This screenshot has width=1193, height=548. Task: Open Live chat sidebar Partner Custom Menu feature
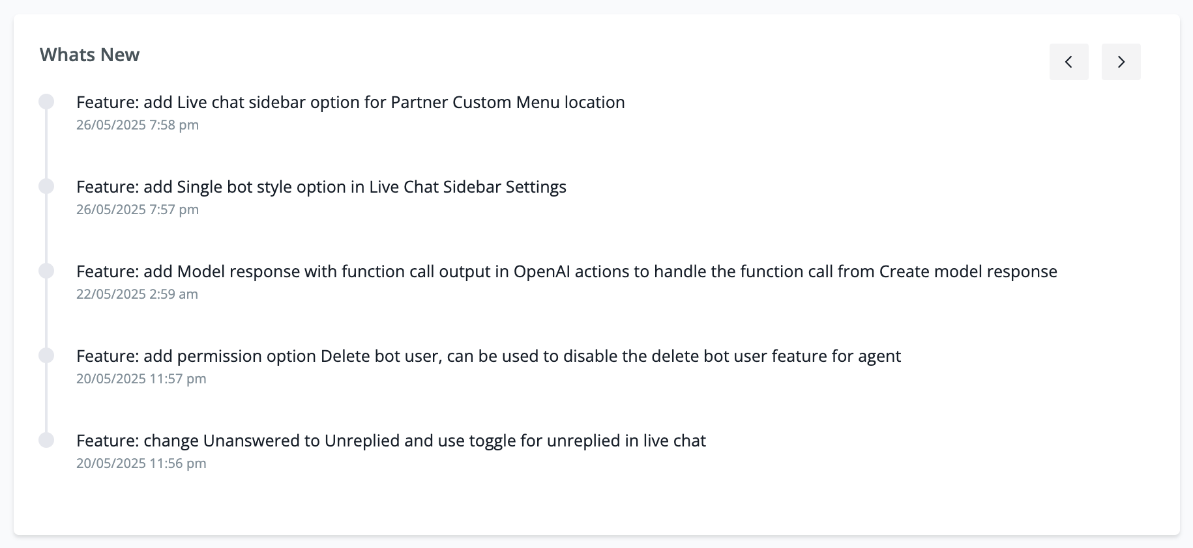click(x=350, y=102)
